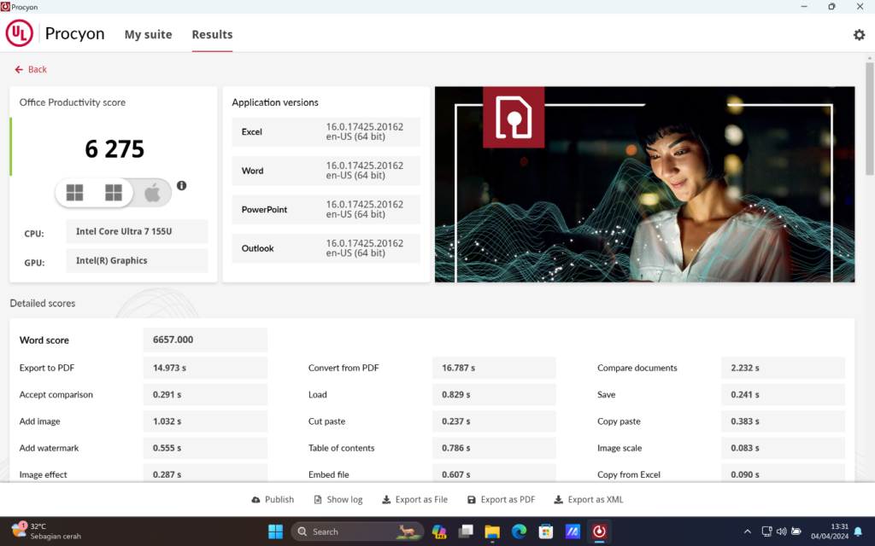Open Microsoft Edge from the taskbar
This screenshot has width=875, height=546.
pos(519,531)
